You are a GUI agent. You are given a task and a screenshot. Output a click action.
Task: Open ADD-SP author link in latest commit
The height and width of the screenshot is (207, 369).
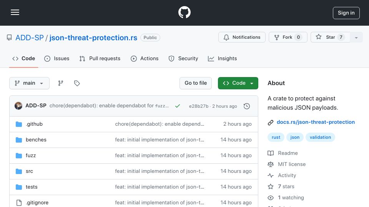tap(36, 106)
